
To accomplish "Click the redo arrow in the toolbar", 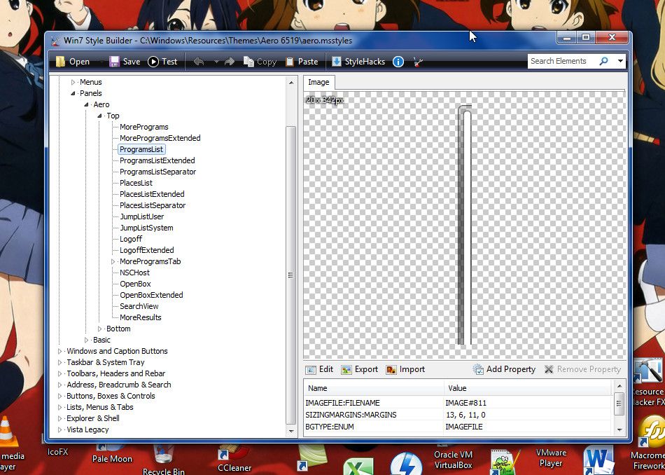I will pos(230,62).
